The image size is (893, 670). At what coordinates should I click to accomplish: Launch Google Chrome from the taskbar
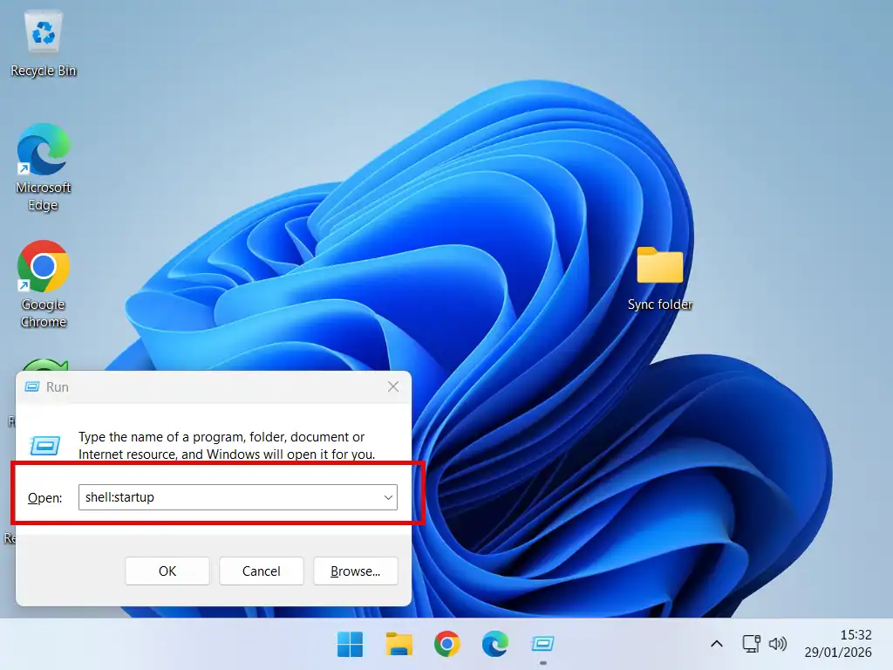pyautogui.click(x=446, y=643)
